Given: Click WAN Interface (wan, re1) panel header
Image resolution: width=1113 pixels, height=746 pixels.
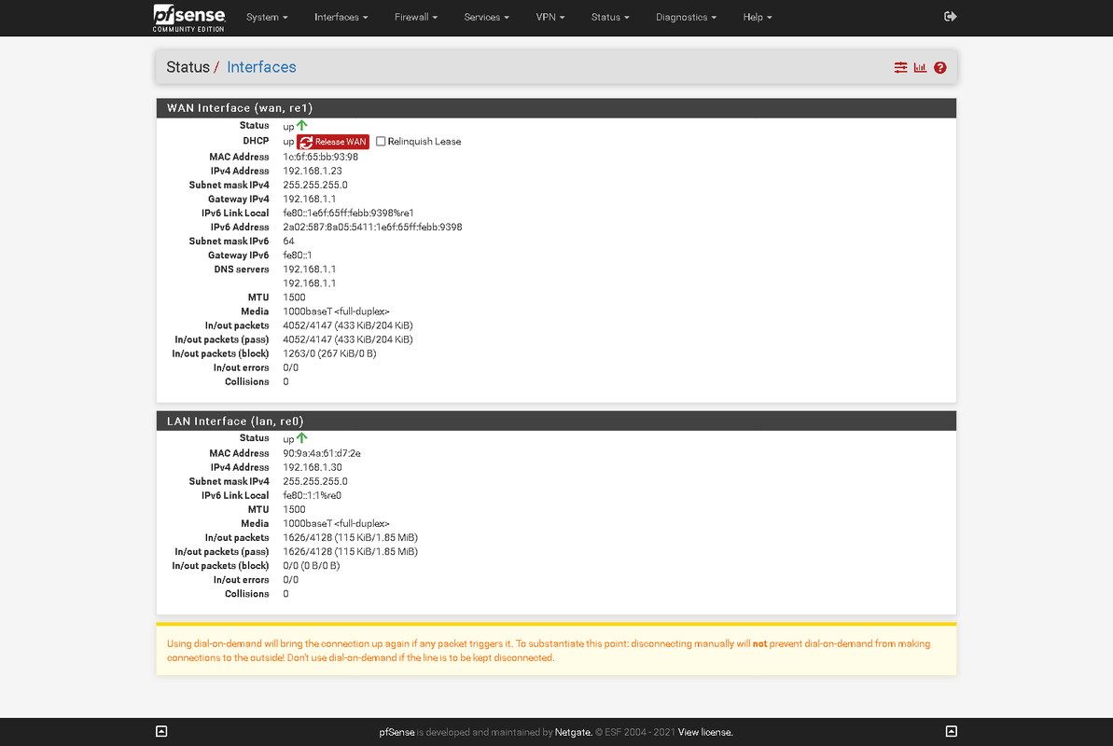Looking at the screenshot, I should (x=556, y=108).
